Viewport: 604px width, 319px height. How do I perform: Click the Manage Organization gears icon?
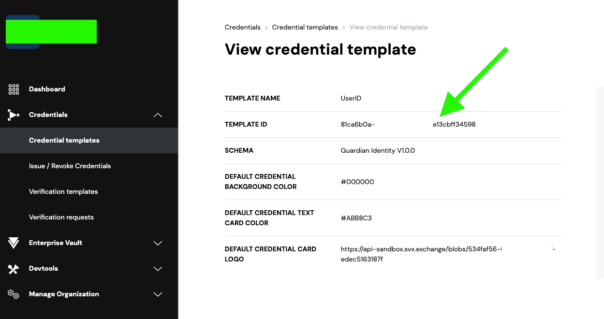pyautogui.click(x=14, y=294)
